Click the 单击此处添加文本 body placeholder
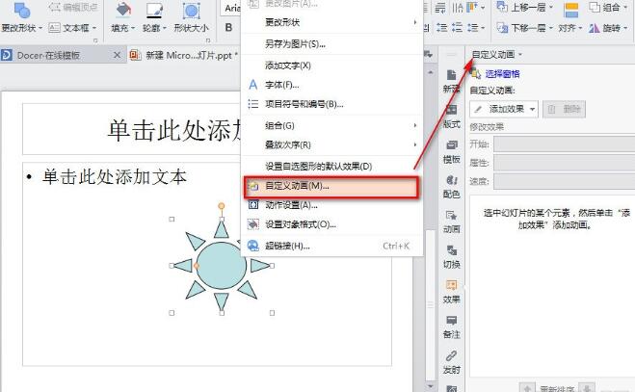Viewport: 635px width, 392px height. coord(115,177)
